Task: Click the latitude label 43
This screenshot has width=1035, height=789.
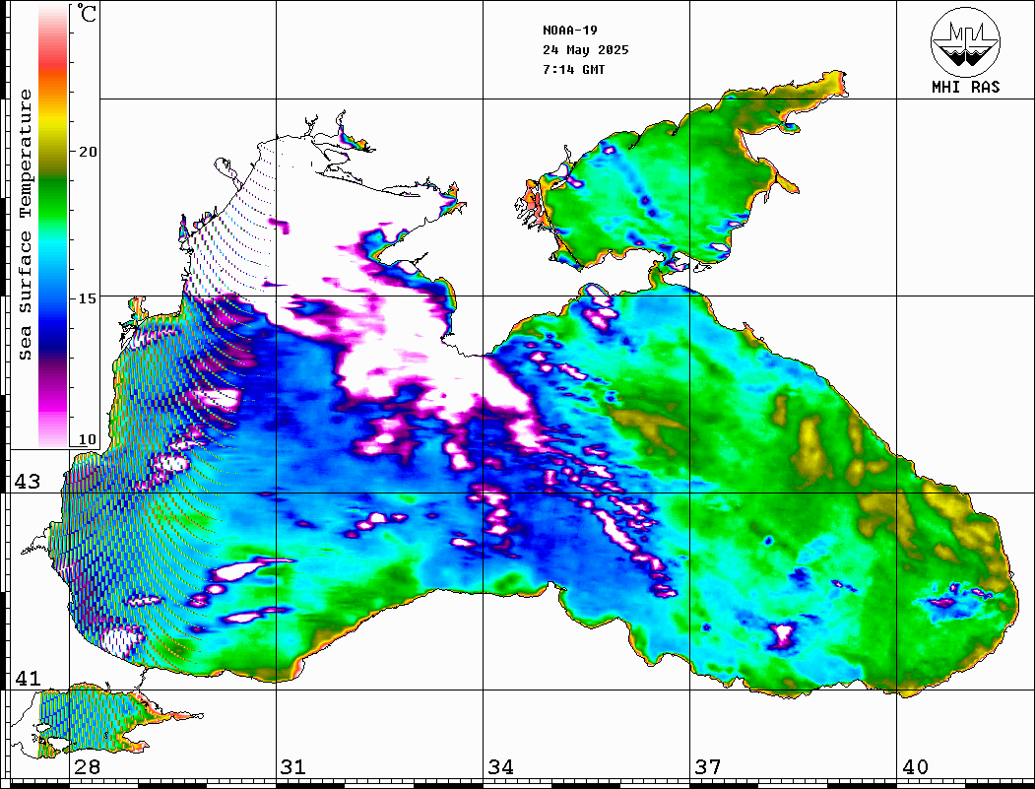Action: click(x=28, y=482)
